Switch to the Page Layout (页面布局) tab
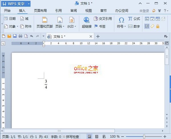 click(40, 11)
